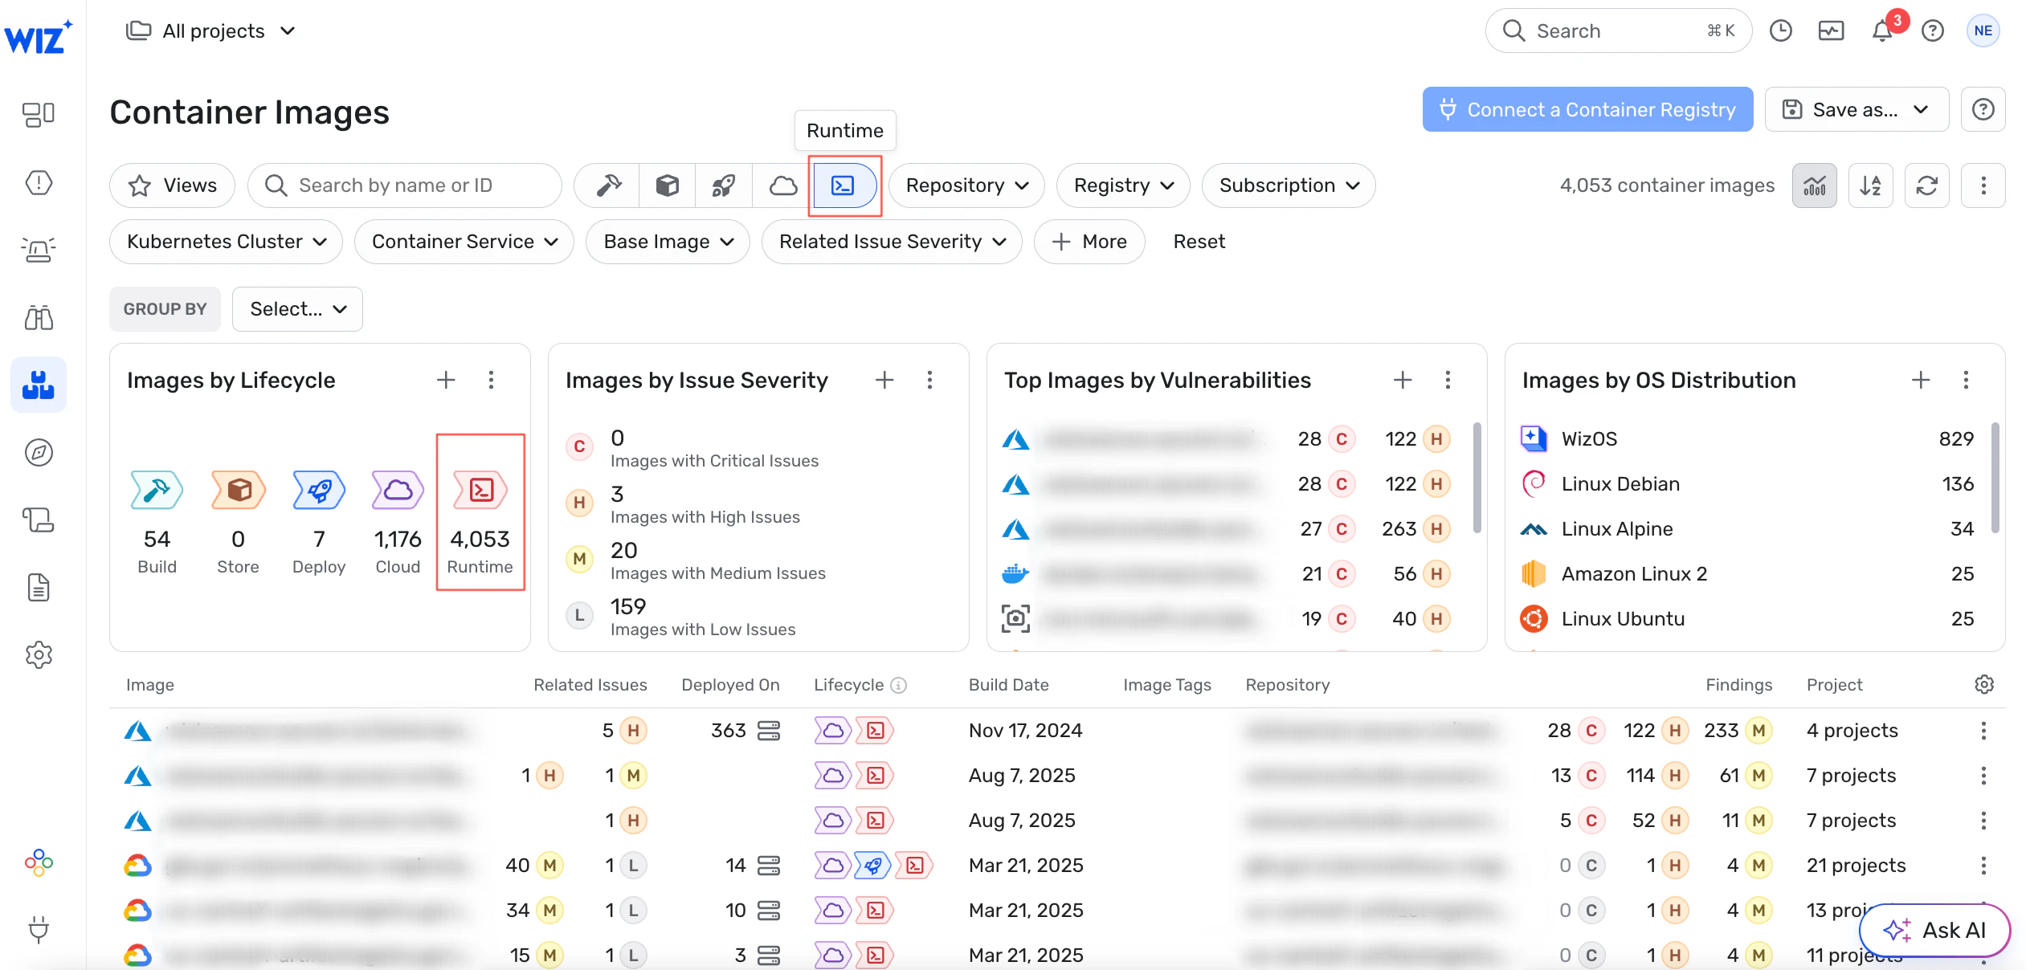The height and width of the screenshot is (970, 2026).
Task: Open the Ask AI assistant
Action: click(1934, 930)
